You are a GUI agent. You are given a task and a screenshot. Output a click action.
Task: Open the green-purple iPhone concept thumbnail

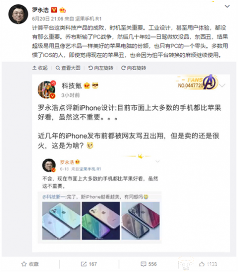click(101, 220)
